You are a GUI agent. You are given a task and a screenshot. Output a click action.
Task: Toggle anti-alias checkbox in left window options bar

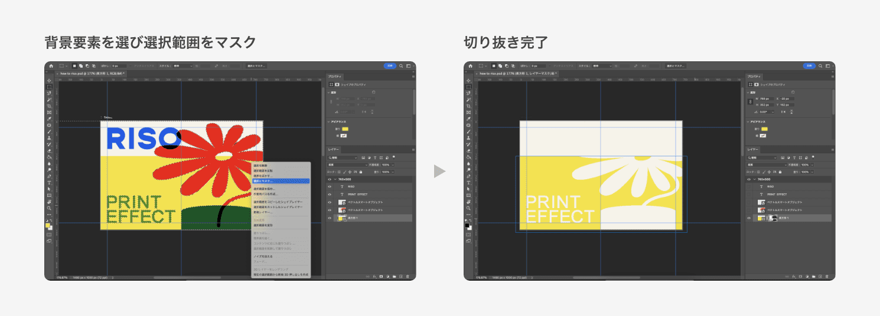point(131,66)
